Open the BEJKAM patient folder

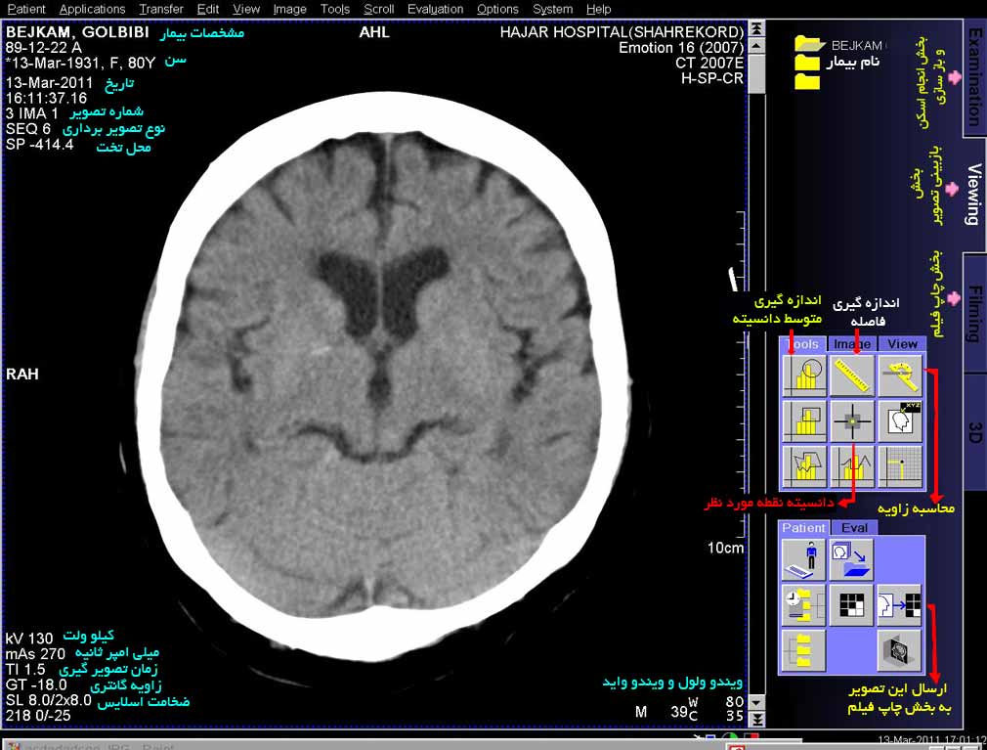809,43
